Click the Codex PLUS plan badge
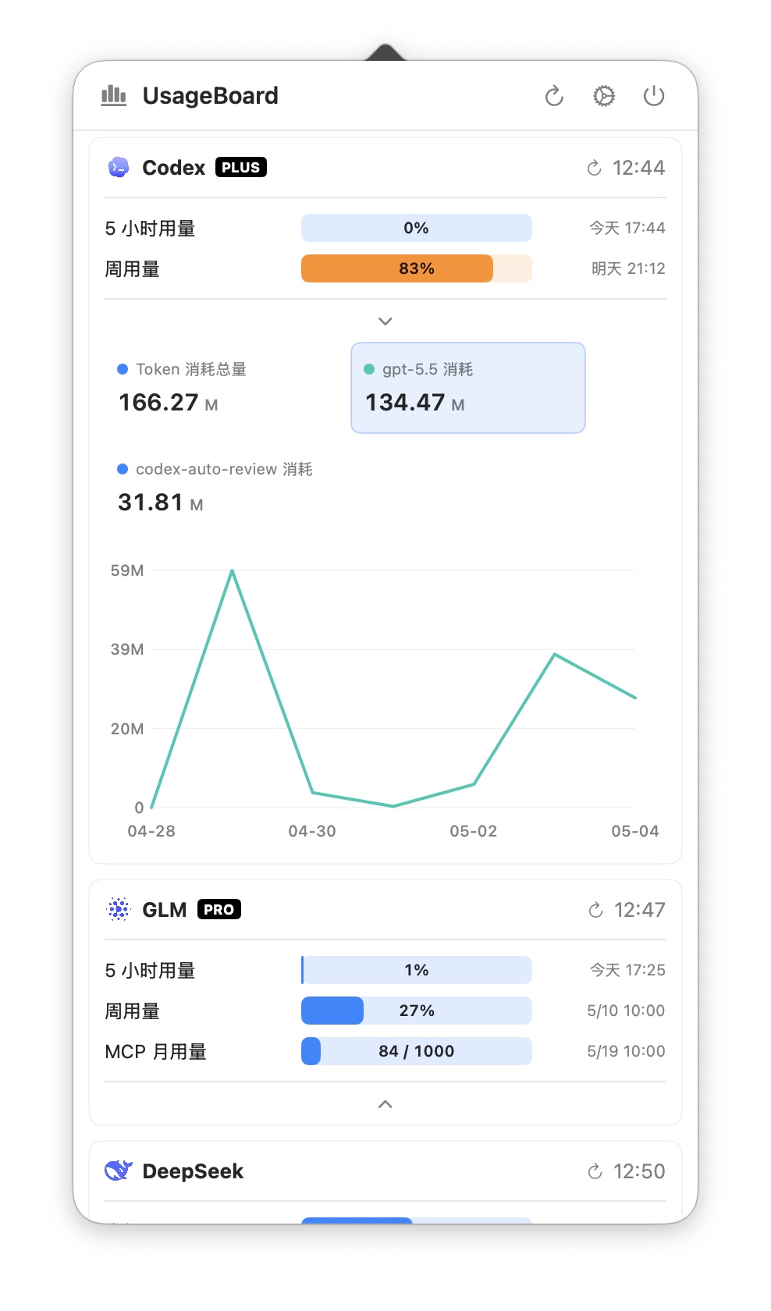Image resolution: width=771 pixels, height=1311 pixels. click(241, 168)
